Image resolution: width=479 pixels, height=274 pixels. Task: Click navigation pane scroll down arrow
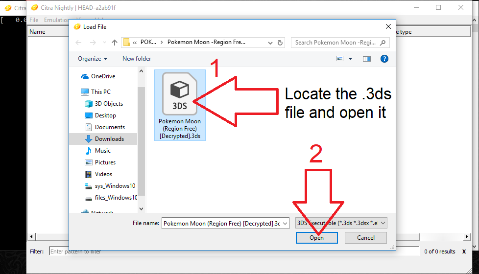141,209
